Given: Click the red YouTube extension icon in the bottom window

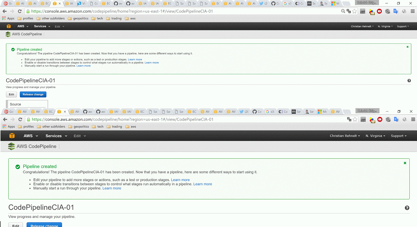Looking at the screenshot, I should pos(380,119).
